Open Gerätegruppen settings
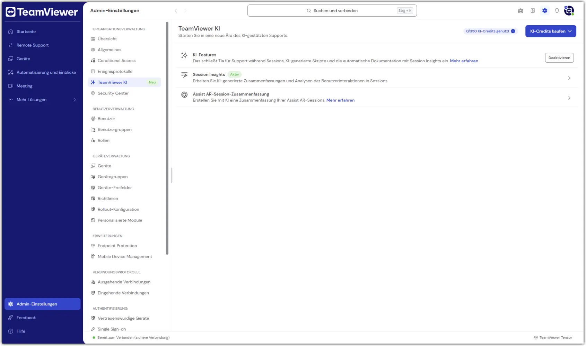The height and width of the screenshot is (346, 586). click(x=124, y=177)
